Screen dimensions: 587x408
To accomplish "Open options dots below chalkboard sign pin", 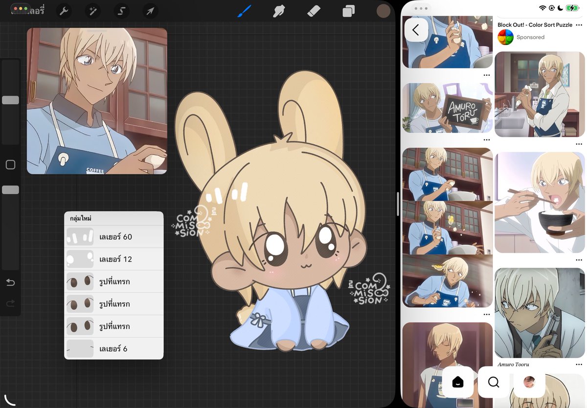I will (x=487, y=140).
